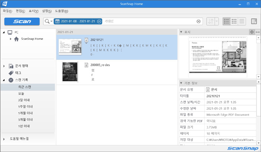Image resolution: width=261 pixels, height=152 pixels.
Task: Toggle the side panel layout icon
Action: [254, 22]
